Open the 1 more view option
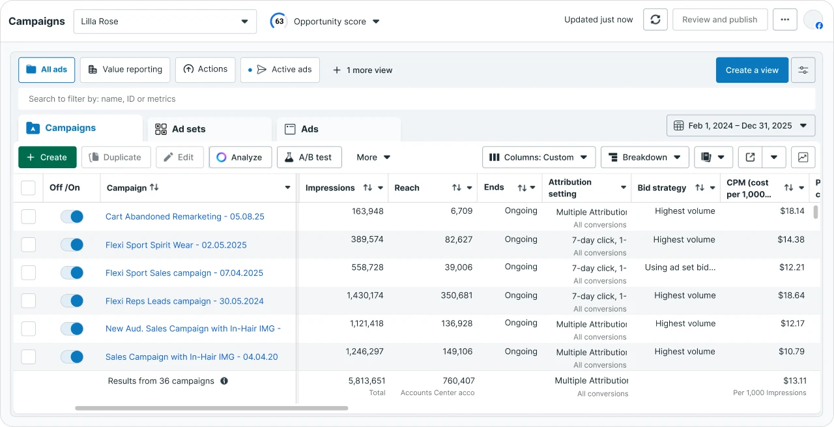The width and height of the screenshot is (834, 427). [362, 70]
